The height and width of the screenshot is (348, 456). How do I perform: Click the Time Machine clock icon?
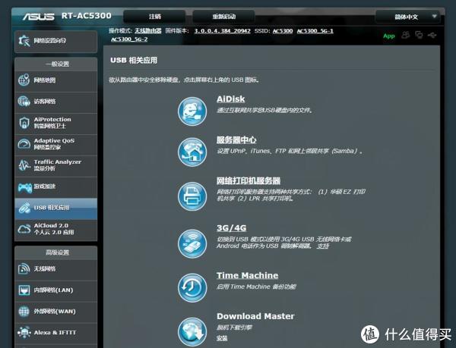pos(192,287)
